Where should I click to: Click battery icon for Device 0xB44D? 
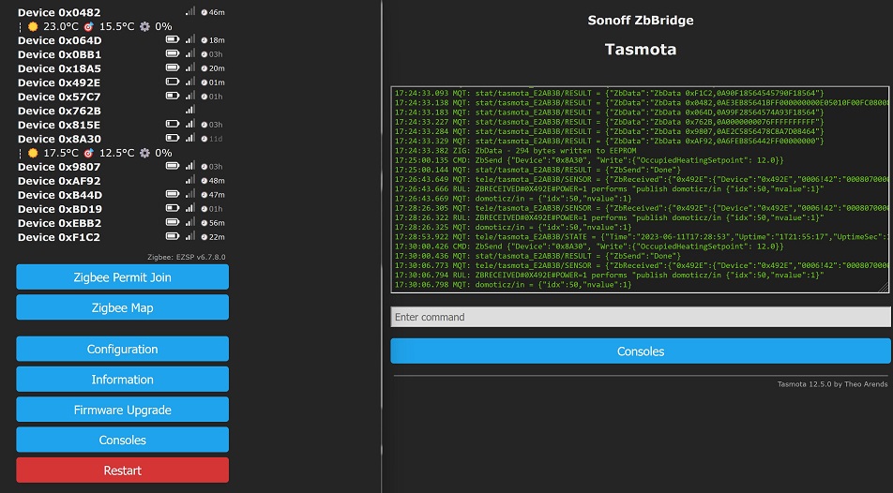click(x=172, y=194)
